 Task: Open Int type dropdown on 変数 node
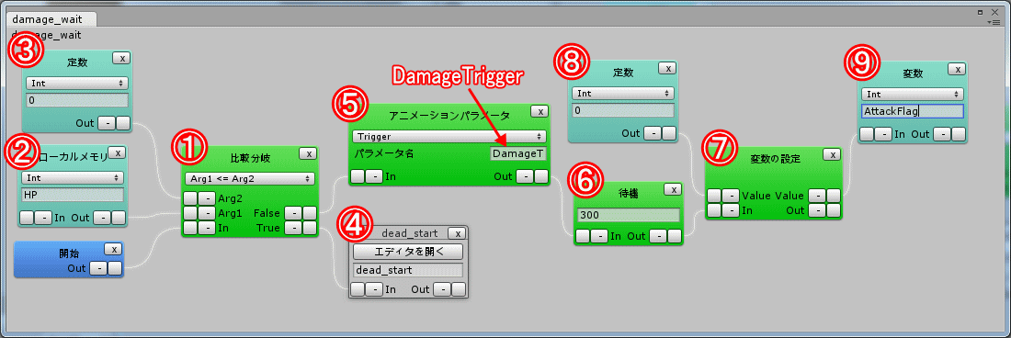click(912, 94)
